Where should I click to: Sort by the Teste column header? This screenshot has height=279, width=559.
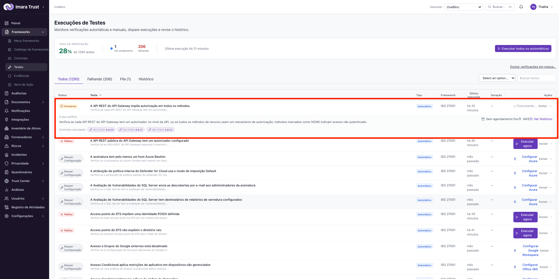96,95
